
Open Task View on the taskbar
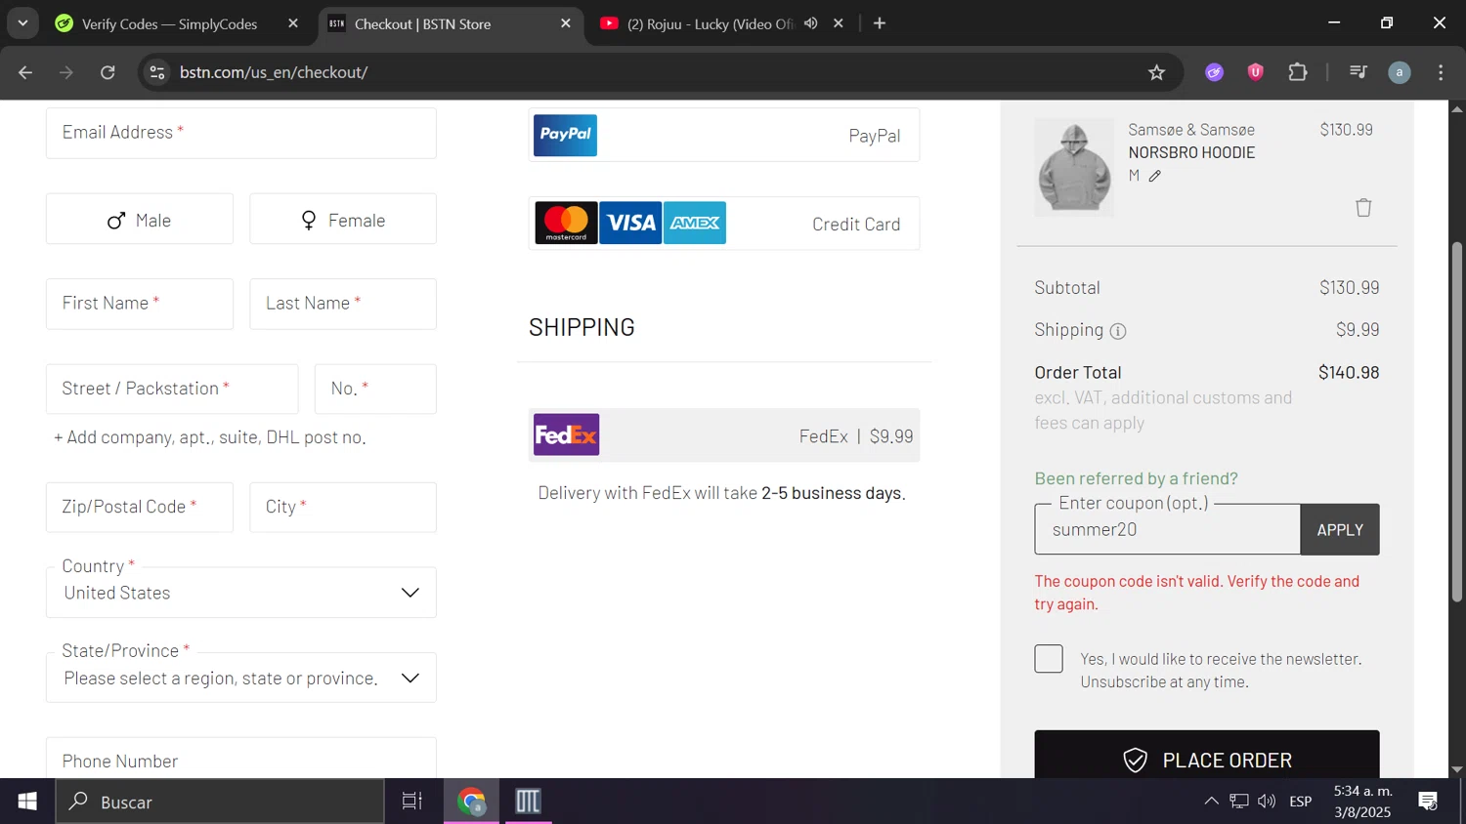point(412,802)
